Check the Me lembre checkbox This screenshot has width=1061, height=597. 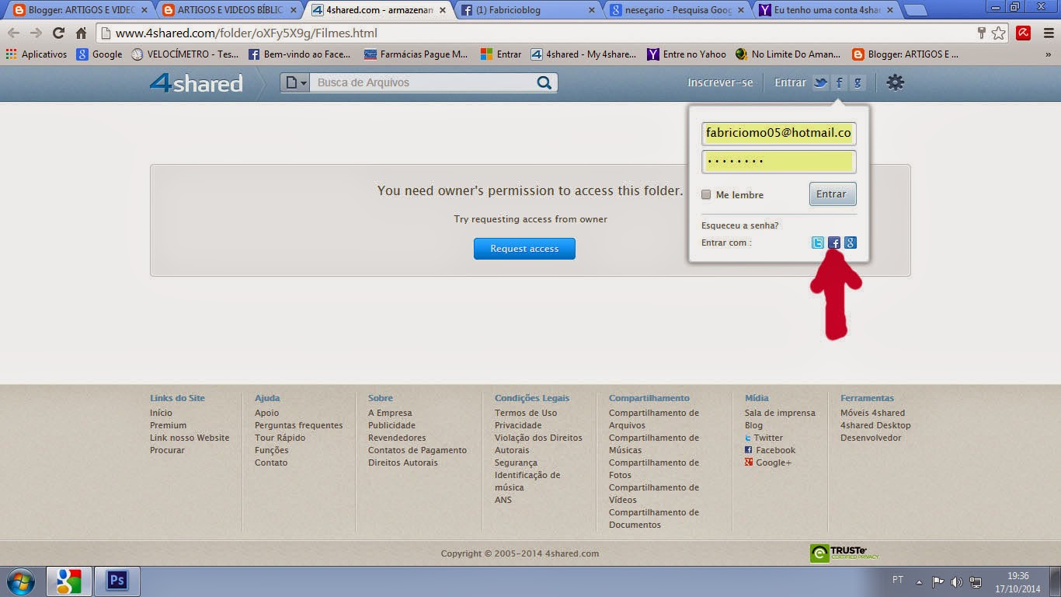(x=706, y=194)
